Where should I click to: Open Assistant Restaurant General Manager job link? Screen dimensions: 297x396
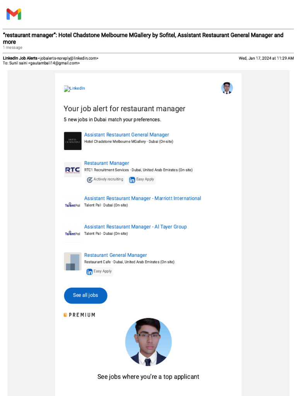(126, 135)
